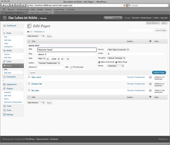Click the Appearance icon in sidebar
The width and height of the screenshot is (170, 145).
click(5, 84)
